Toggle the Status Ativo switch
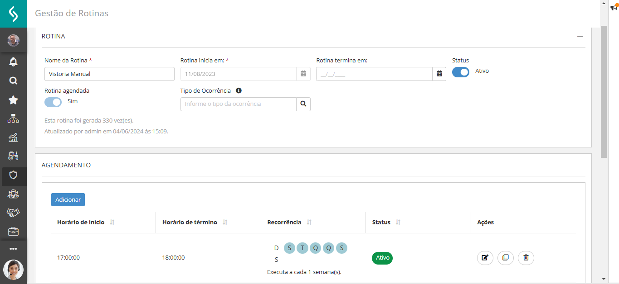 460,72
